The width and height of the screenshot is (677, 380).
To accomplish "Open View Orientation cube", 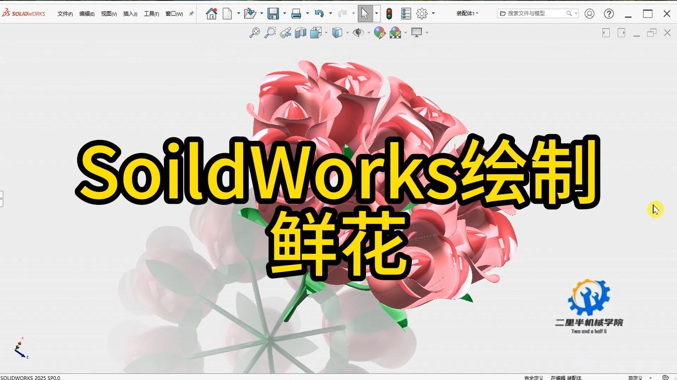I will (316, 33).
